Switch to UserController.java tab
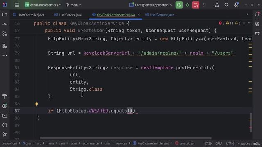 (29, 15)
